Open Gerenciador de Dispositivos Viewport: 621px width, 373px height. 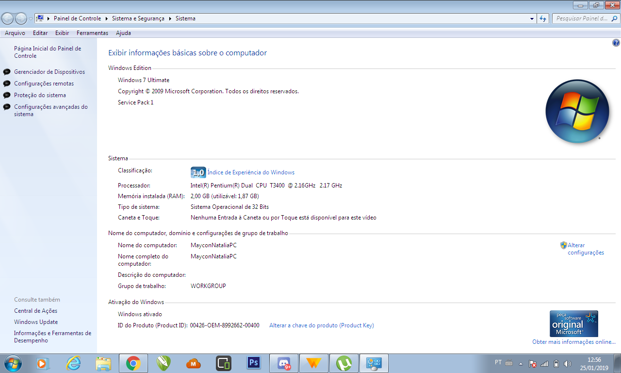click(49, 72)
